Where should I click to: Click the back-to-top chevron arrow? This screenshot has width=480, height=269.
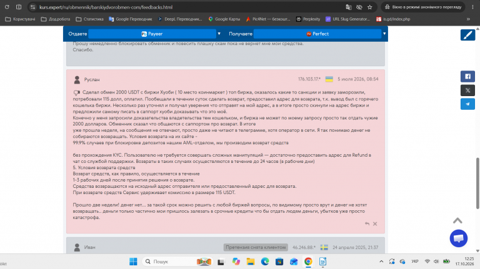coord(457,220)
